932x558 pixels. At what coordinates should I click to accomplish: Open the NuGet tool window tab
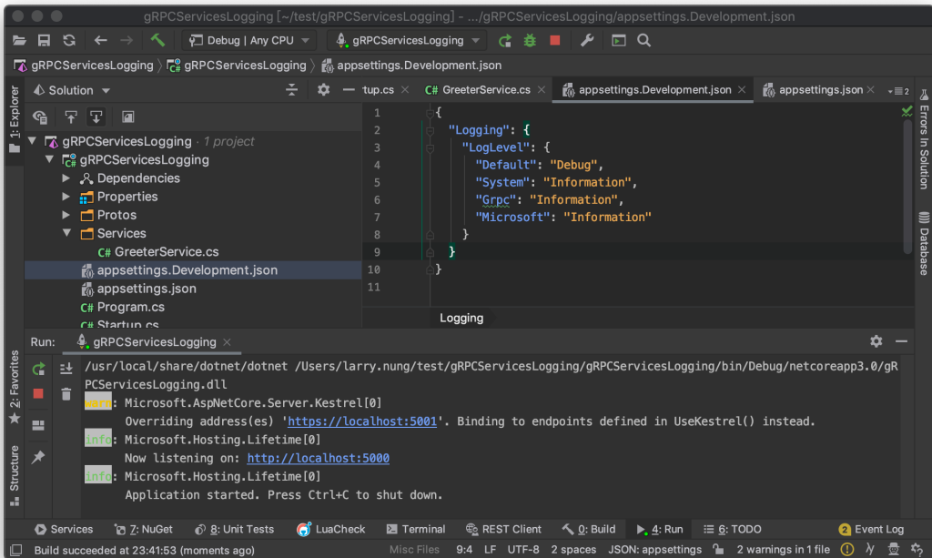[144, 529]
